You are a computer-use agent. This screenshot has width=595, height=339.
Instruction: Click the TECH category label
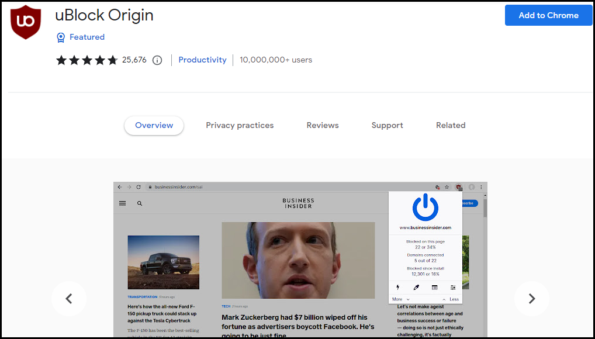coord(226,306)
